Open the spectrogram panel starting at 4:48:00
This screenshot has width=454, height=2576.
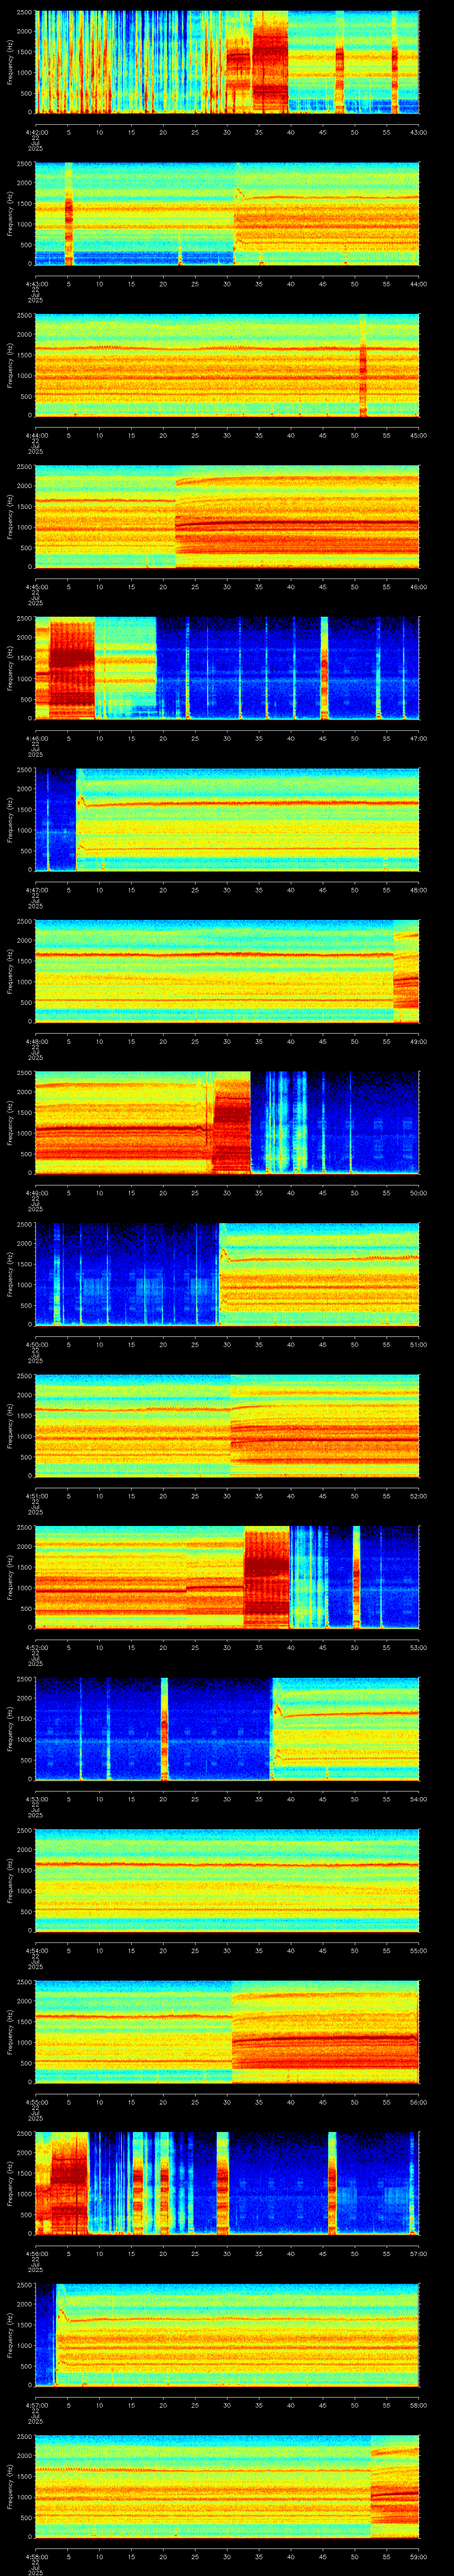click(x=227, y=972)
